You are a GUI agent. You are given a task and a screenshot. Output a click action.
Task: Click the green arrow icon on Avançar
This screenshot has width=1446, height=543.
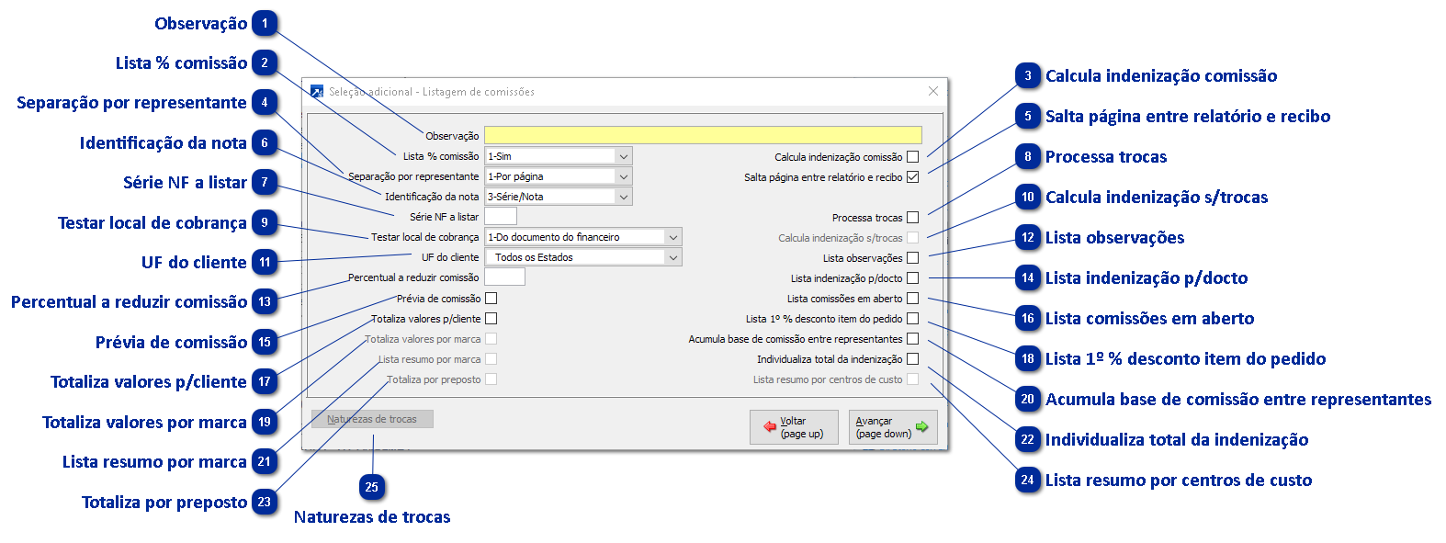click(922, 427)
